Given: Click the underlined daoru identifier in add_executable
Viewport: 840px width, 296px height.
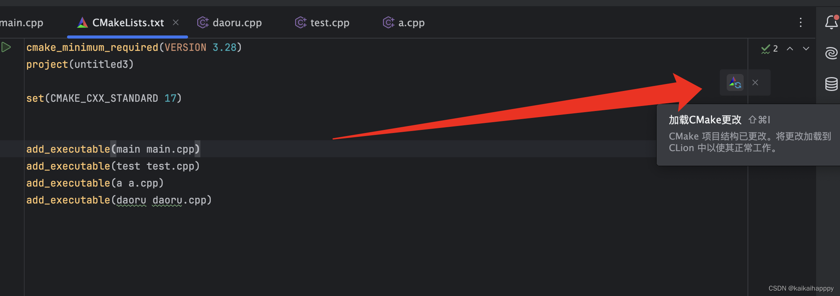Looking at the screenshot, I should [131, 200].
